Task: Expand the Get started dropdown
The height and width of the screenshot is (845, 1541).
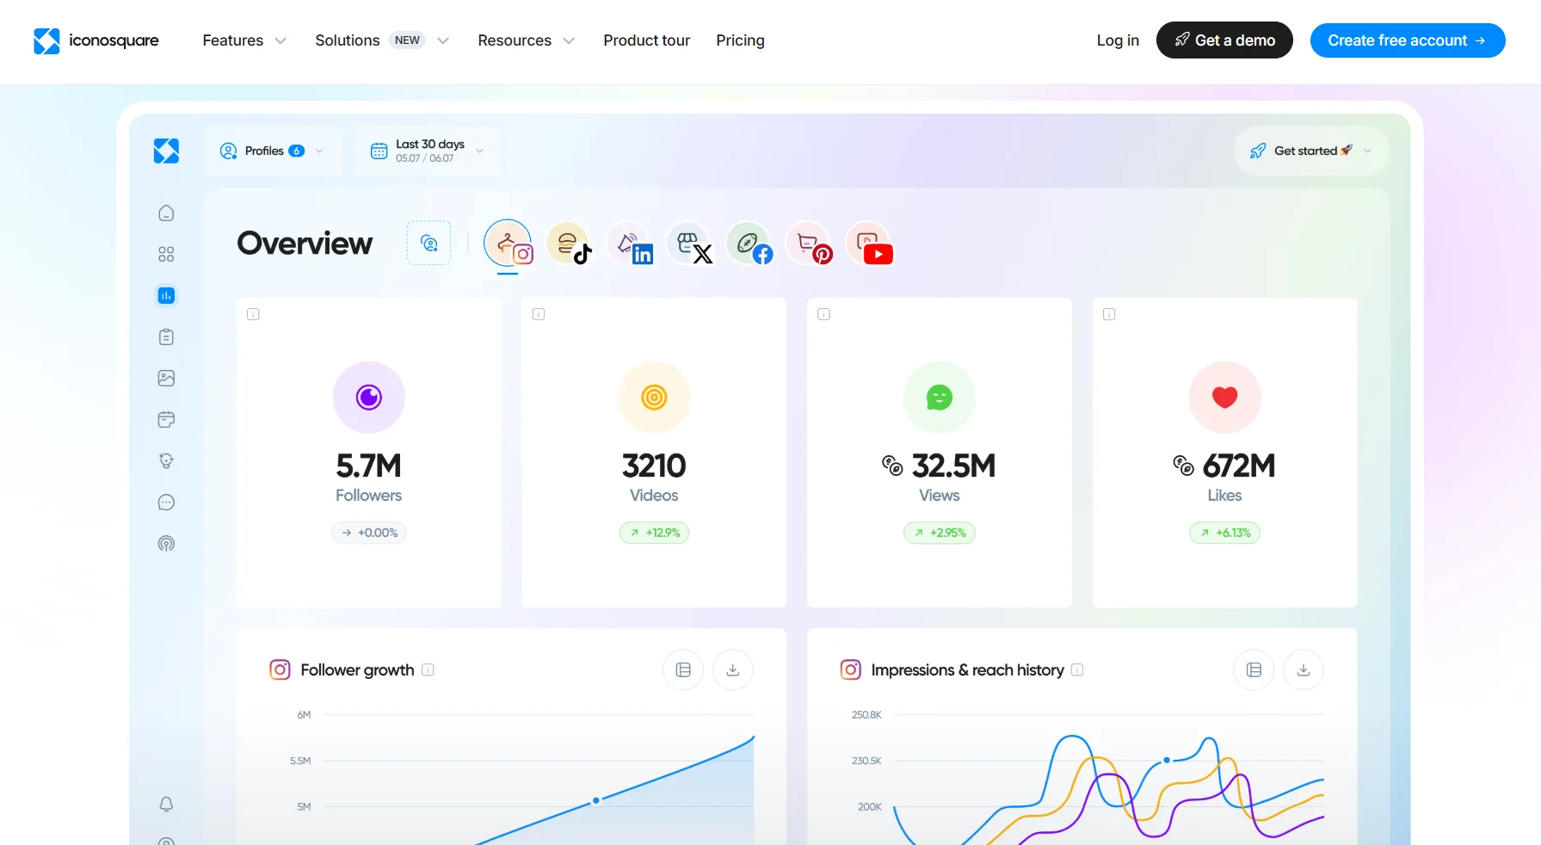Action: pyautogui.click(x=1311, y=151)
